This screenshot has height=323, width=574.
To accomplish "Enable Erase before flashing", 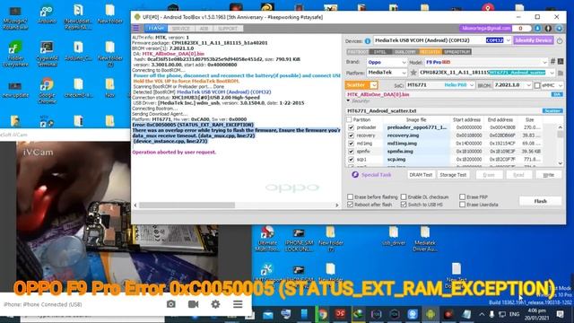I will point(351,197).
